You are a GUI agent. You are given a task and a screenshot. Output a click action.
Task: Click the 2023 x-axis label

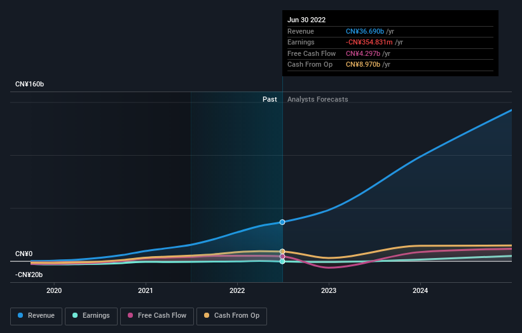[329, 291]
